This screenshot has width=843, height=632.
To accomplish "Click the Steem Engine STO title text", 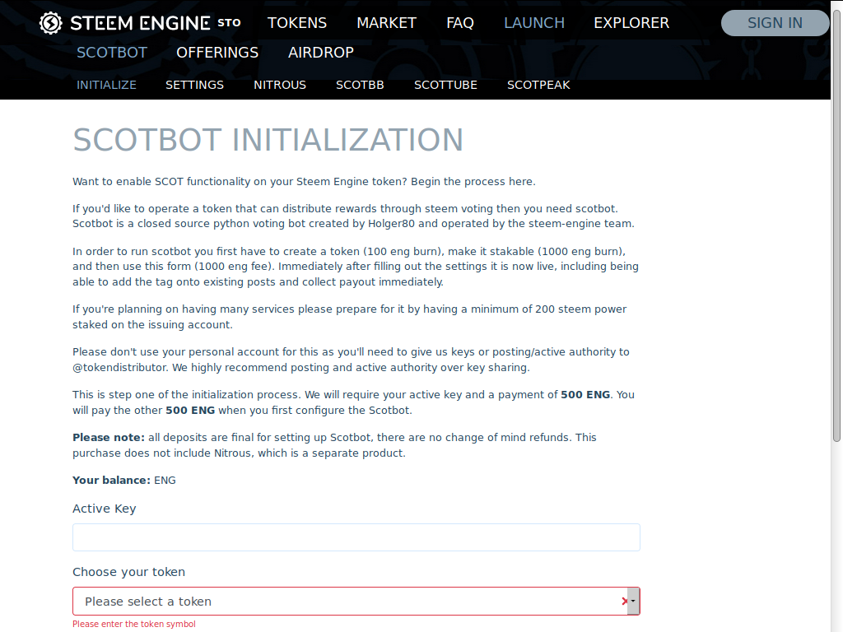I will (x=156, y=23).
